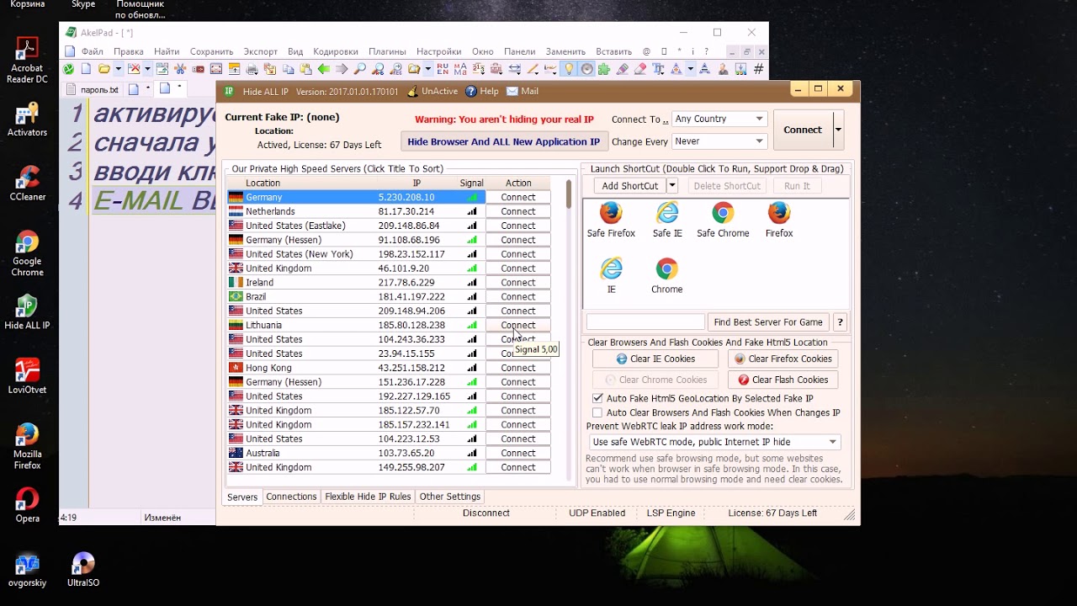This screenshot has width=1077, height=606.
Task: Expand the arrow beside the large Connect button
Action: [x=838, y=130]
